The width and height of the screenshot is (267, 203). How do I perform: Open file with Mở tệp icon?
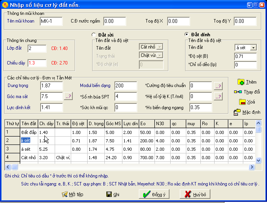(64, 195)
